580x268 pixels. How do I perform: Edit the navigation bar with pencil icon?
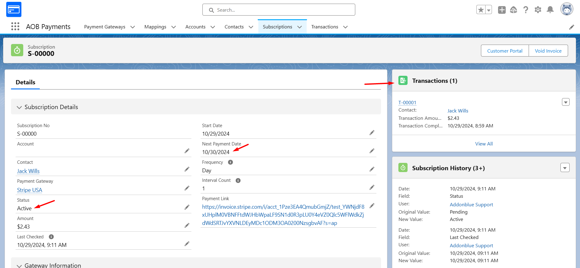coord(571,27)
